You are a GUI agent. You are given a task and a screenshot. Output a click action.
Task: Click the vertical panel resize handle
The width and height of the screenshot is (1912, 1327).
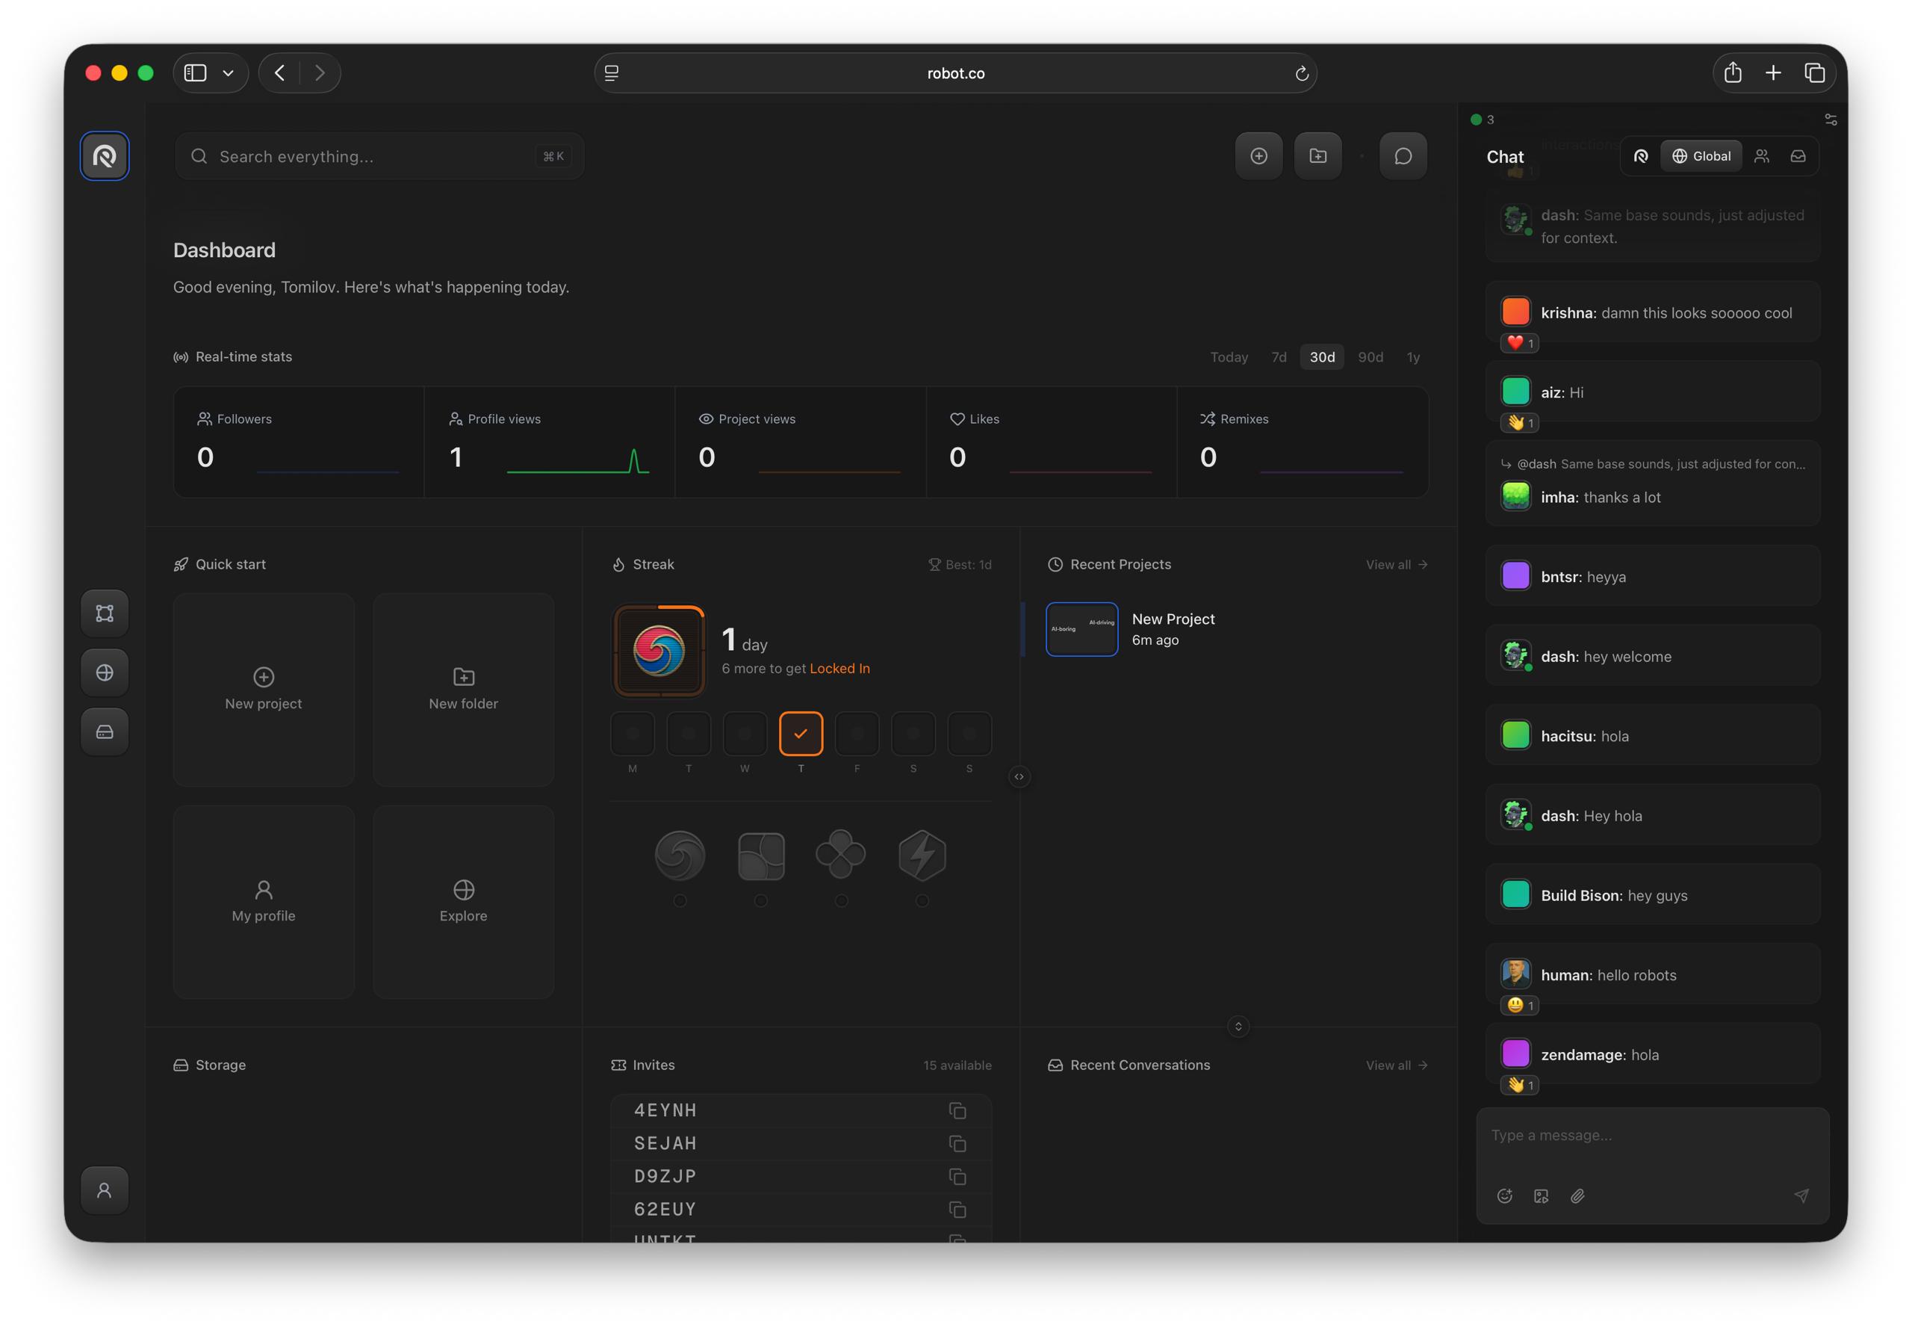[x=1238, y=1027]
